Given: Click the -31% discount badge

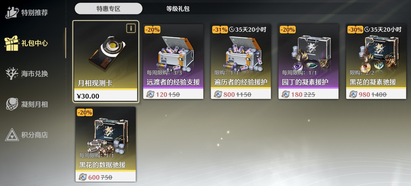Looking at the screenshot, I should 220,30.
